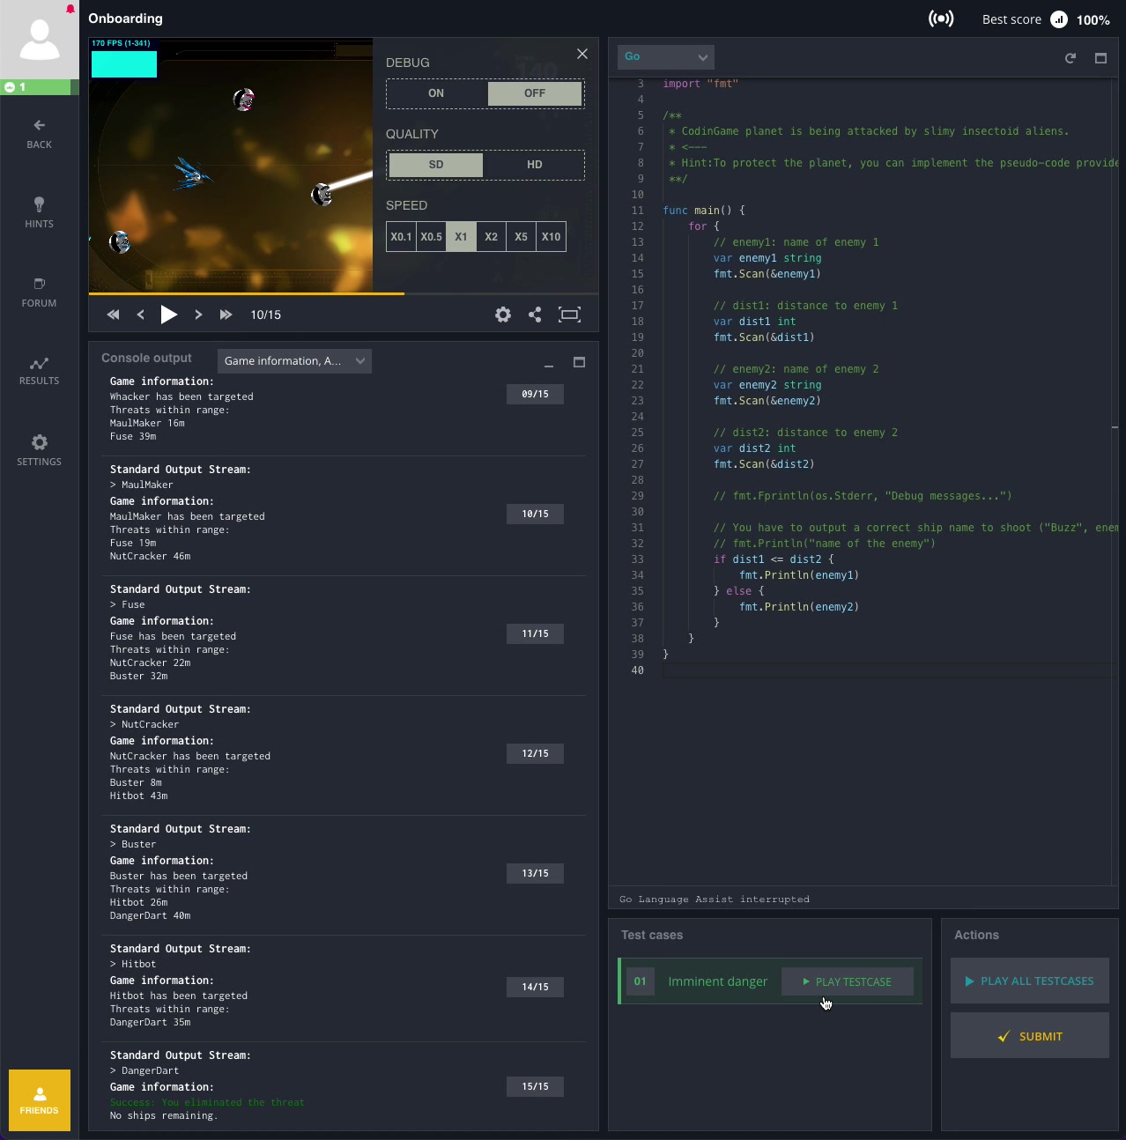Click the play button in the game viewer
This screenshot has height=1140, width=1126.
point(168,315)
